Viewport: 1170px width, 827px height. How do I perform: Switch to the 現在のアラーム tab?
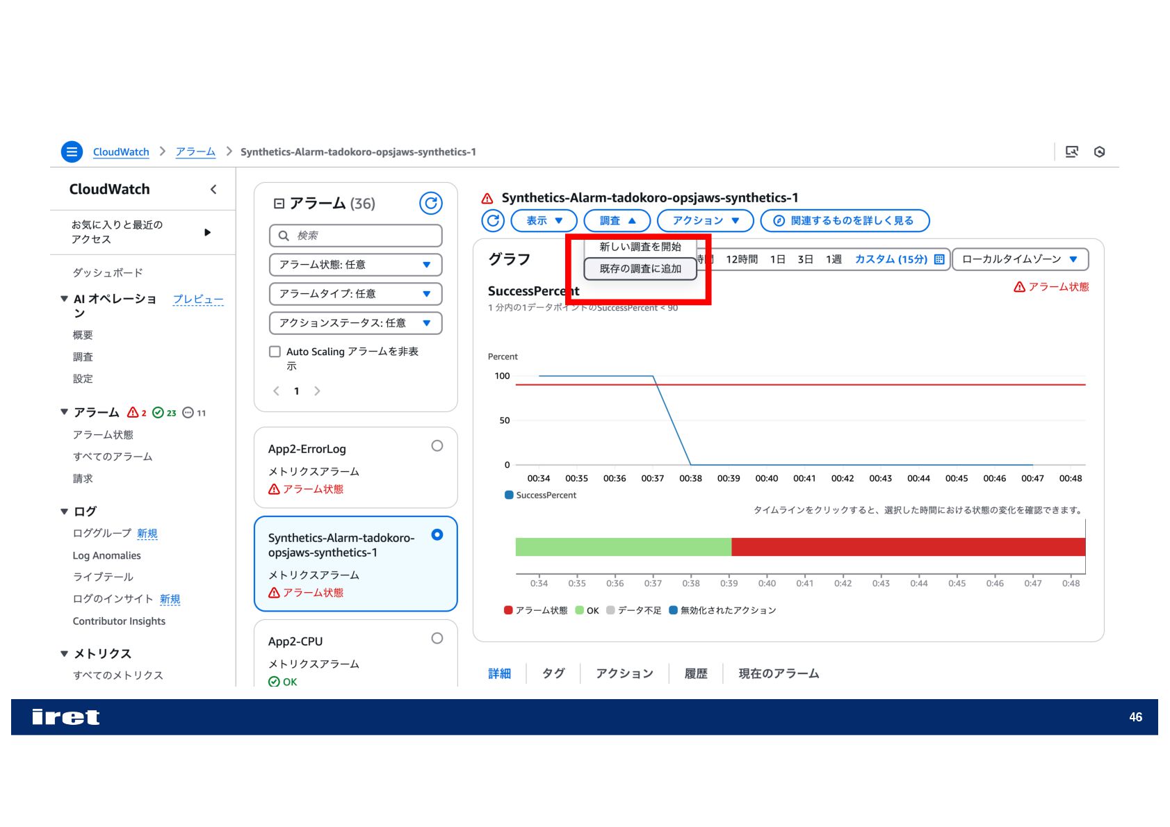click(779, 673)
